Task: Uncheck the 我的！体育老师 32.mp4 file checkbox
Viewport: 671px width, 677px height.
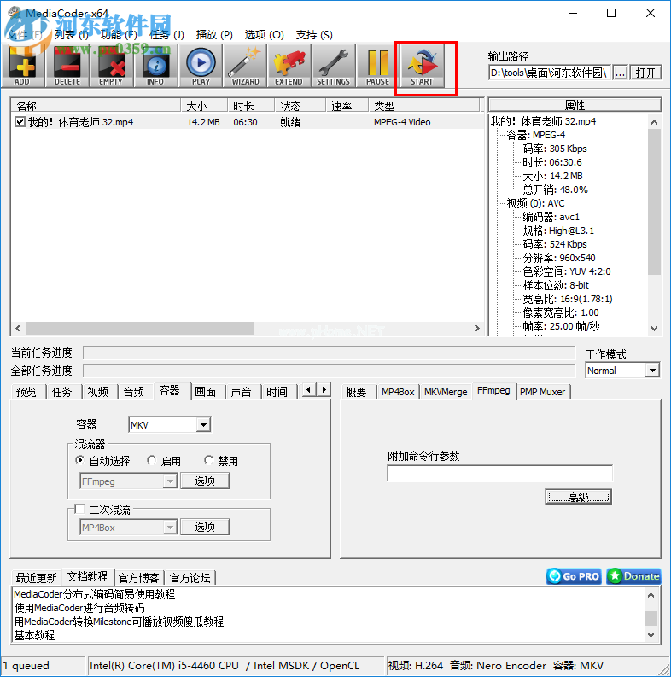Action: [20, 122]
